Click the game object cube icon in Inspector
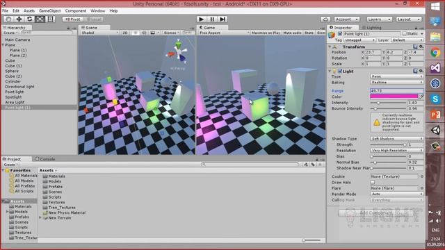Screen dimensions: 445x250 click(332, 35)
